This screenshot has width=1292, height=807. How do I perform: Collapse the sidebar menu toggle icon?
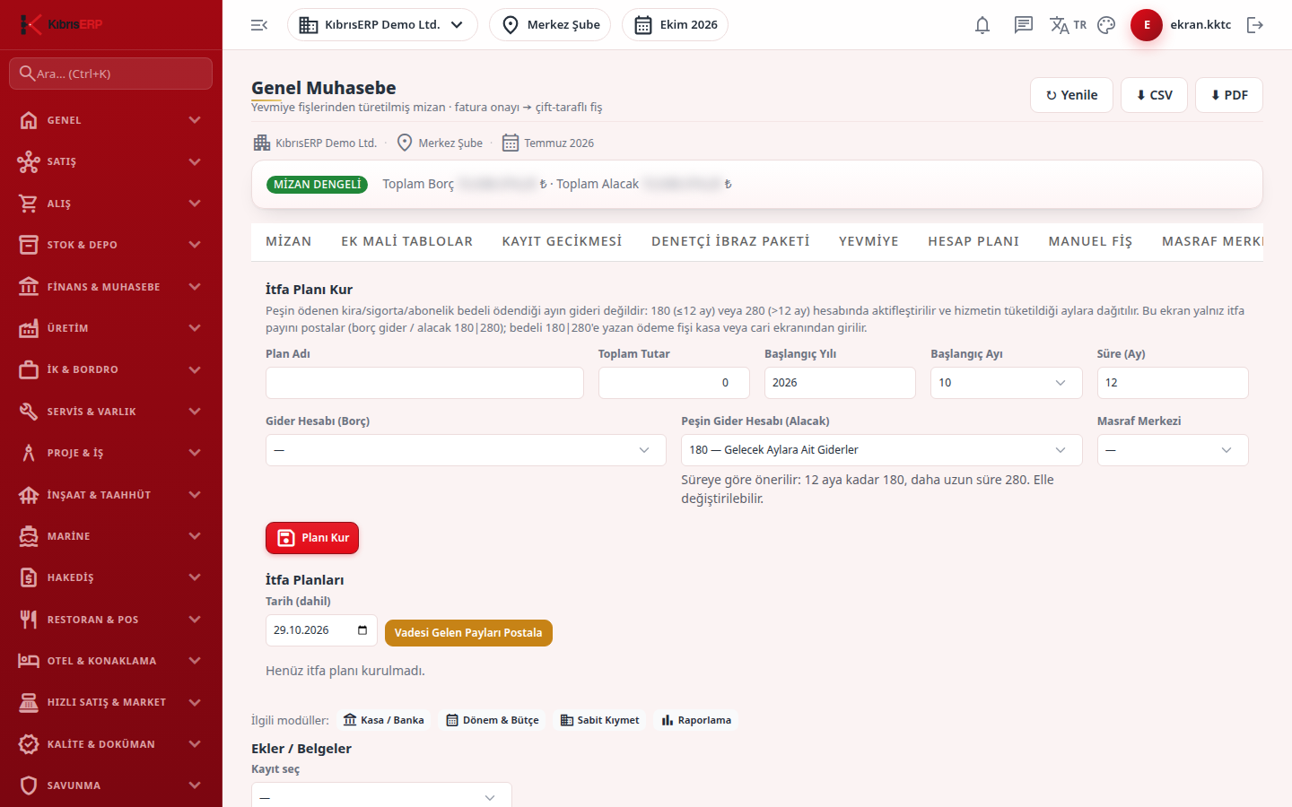[259, 25]
